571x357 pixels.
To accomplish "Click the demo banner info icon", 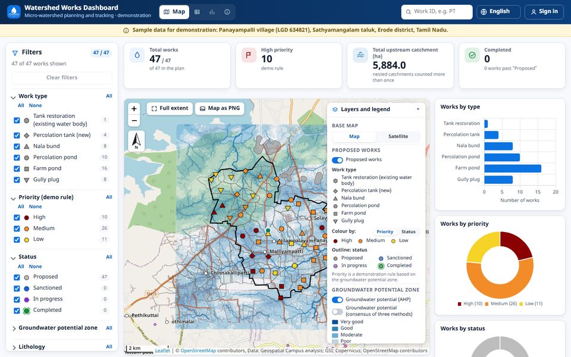I will coord(126,30).
